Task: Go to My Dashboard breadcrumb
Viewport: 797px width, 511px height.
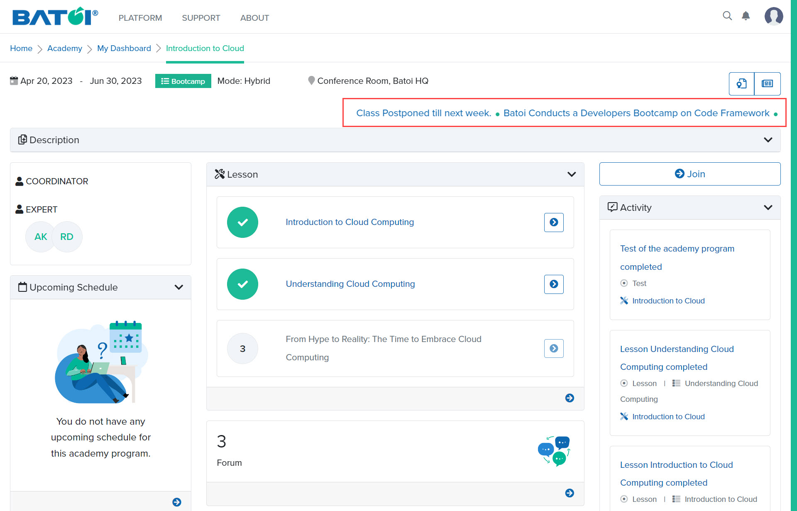Action: click(124, 48)
